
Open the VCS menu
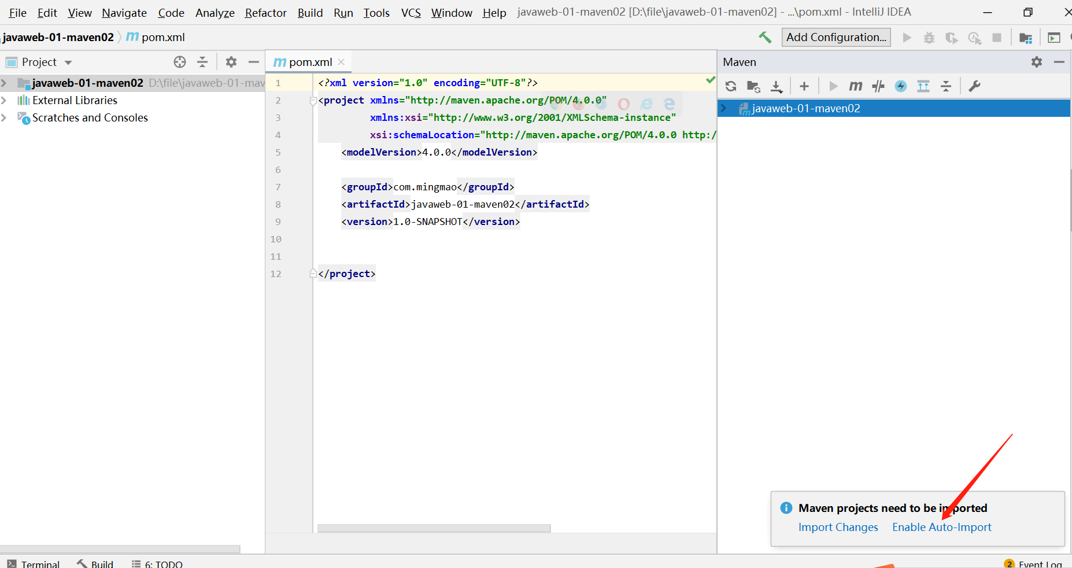411,13
